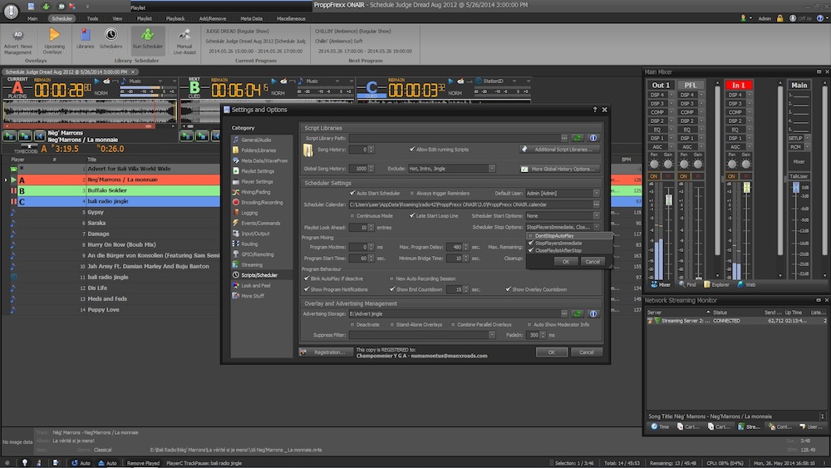Click the Additional Script Libraries button
The width and height of the screenshot is (831, 468).
click(559, 150)
